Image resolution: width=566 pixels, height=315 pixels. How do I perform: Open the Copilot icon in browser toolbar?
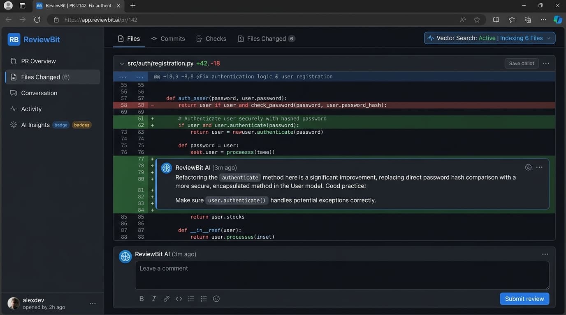pos(558,20)
